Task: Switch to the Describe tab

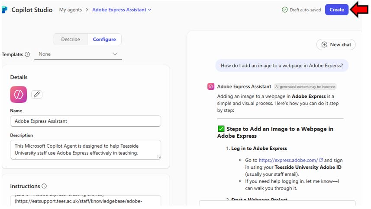Action: coord(71,39)
